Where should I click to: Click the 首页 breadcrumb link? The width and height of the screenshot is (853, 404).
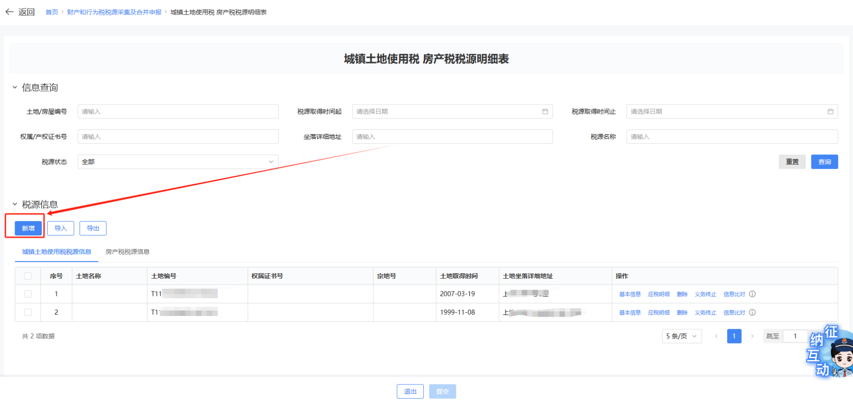tap(52, 12)
